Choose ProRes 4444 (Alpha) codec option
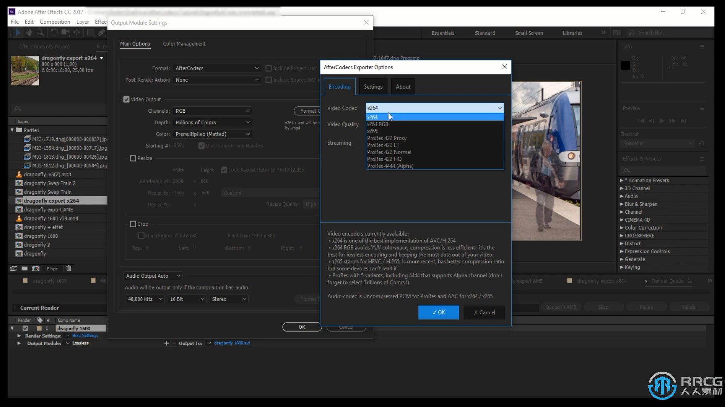 tap(435, 166)
